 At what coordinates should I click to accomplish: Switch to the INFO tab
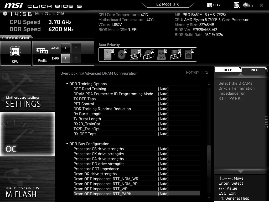click(254, 70)
